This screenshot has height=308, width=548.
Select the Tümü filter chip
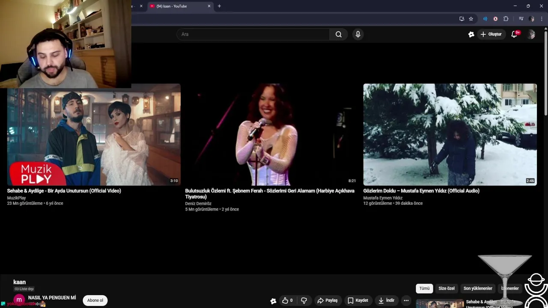(x=424, y=288)
